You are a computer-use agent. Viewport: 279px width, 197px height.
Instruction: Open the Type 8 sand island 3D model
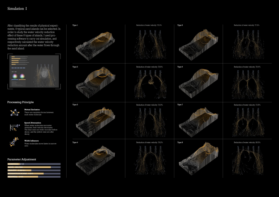click(x=199, y=159)
